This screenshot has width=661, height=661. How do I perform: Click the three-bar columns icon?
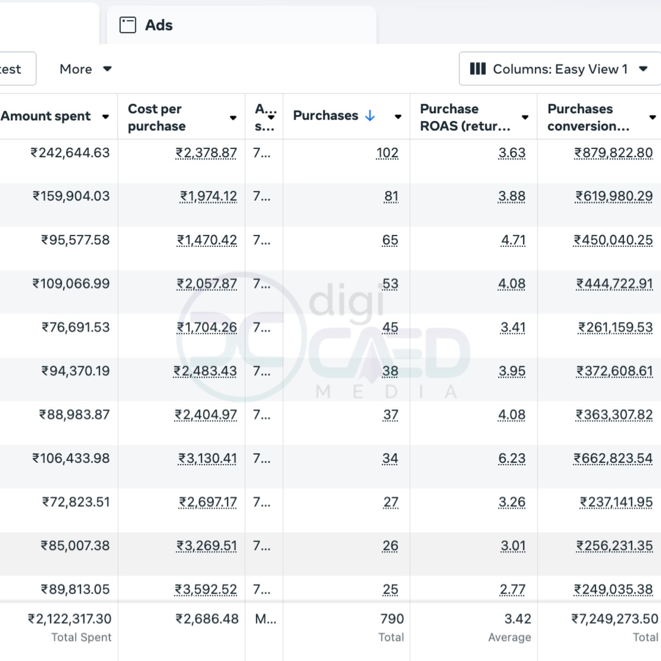(478, 69)
